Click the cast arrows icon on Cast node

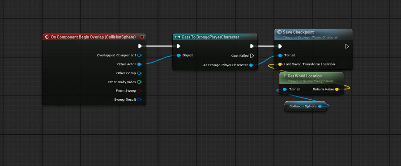178,37
